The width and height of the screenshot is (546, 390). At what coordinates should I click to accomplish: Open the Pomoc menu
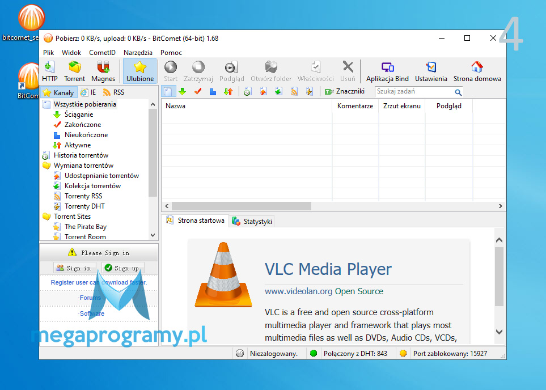click(x=171, y=53)
